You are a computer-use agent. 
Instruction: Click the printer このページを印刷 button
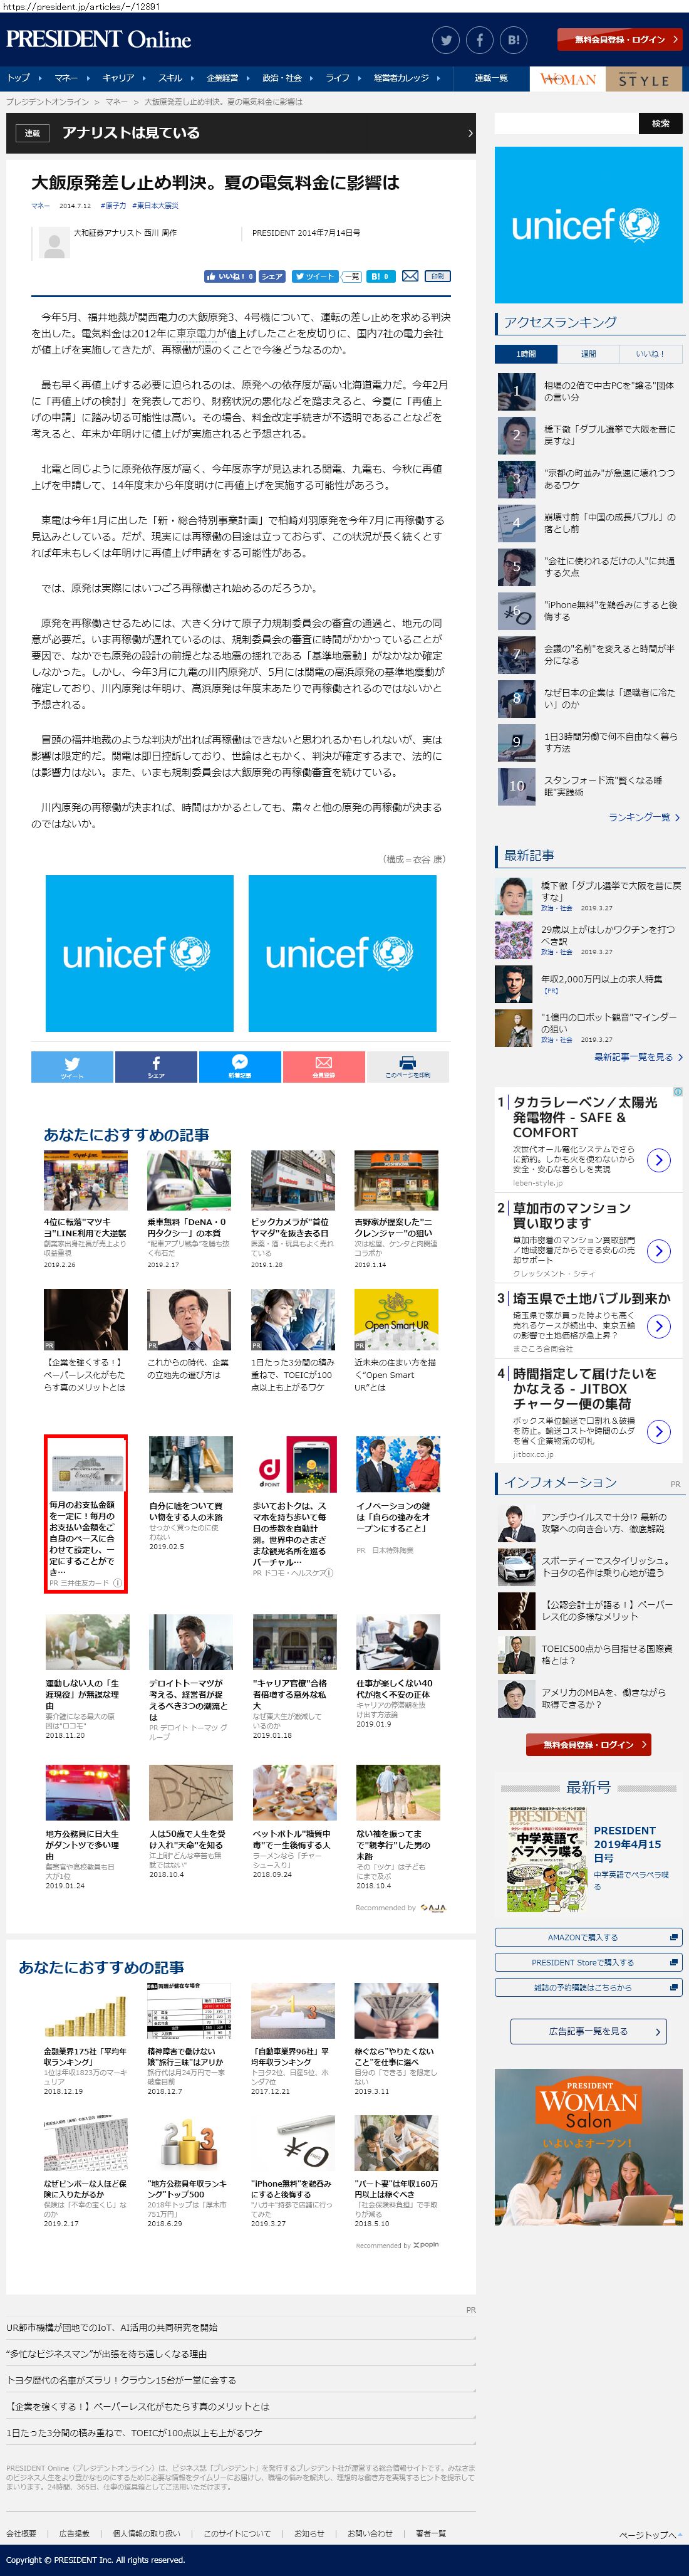click(407, 1067)
